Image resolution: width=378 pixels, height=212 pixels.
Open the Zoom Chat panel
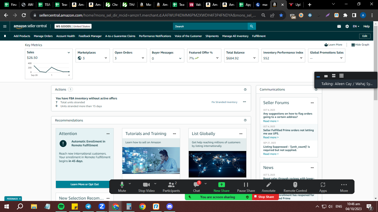(196, 187)
